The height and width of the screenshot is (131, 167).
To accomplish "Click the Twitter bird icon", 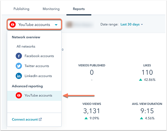I will click(19, 66).
